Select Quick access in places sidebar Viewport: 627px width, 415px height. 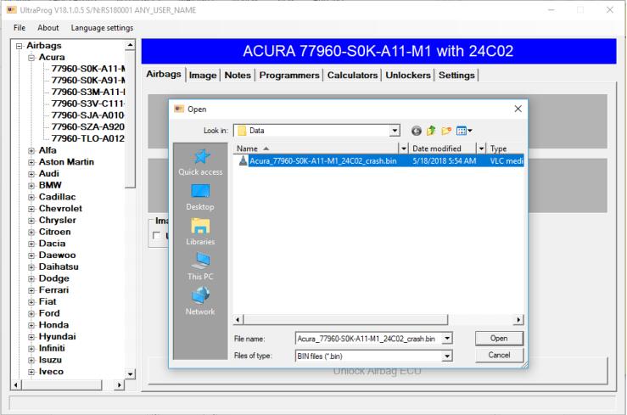[200, 162]
